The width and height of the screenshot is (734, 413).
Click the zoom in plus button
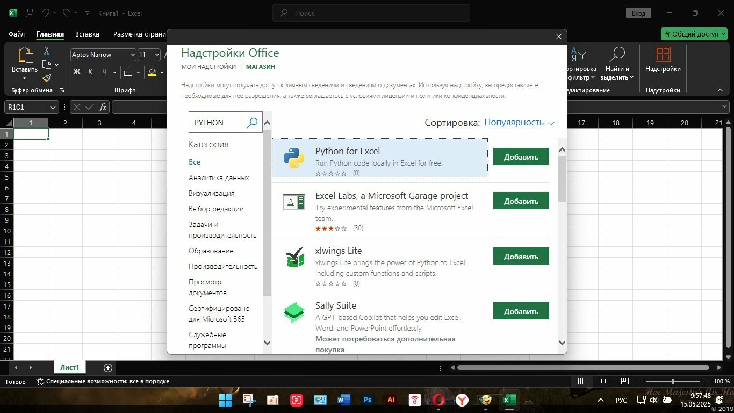(704, 381)
